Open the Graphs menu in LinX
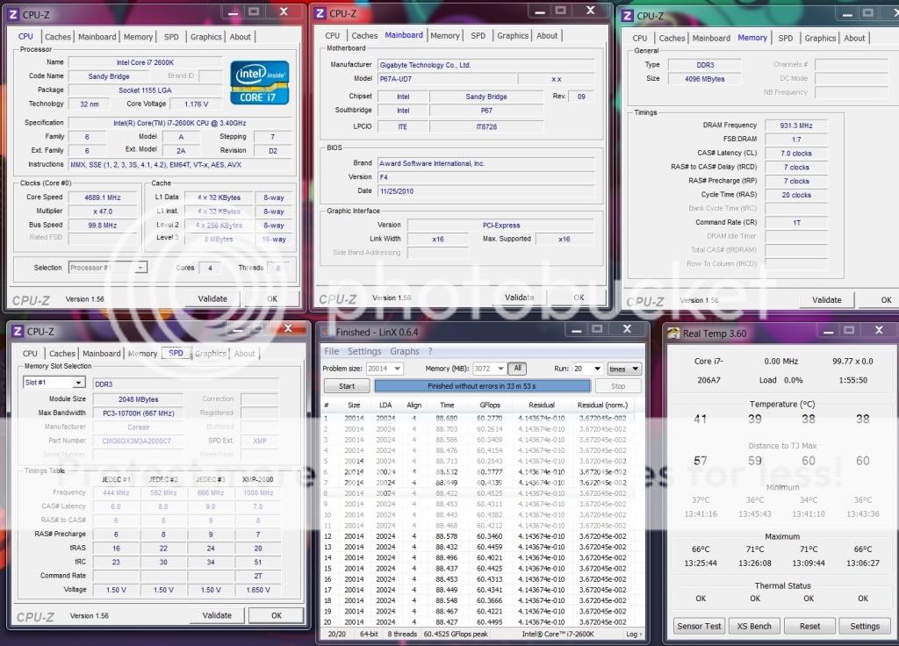The height and width of the screenshot is (646, 899). click(x=405, y=351)
